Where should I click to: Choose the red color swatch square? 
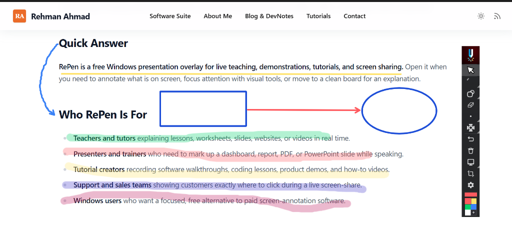pyautogui.click(x=467, y=201)
